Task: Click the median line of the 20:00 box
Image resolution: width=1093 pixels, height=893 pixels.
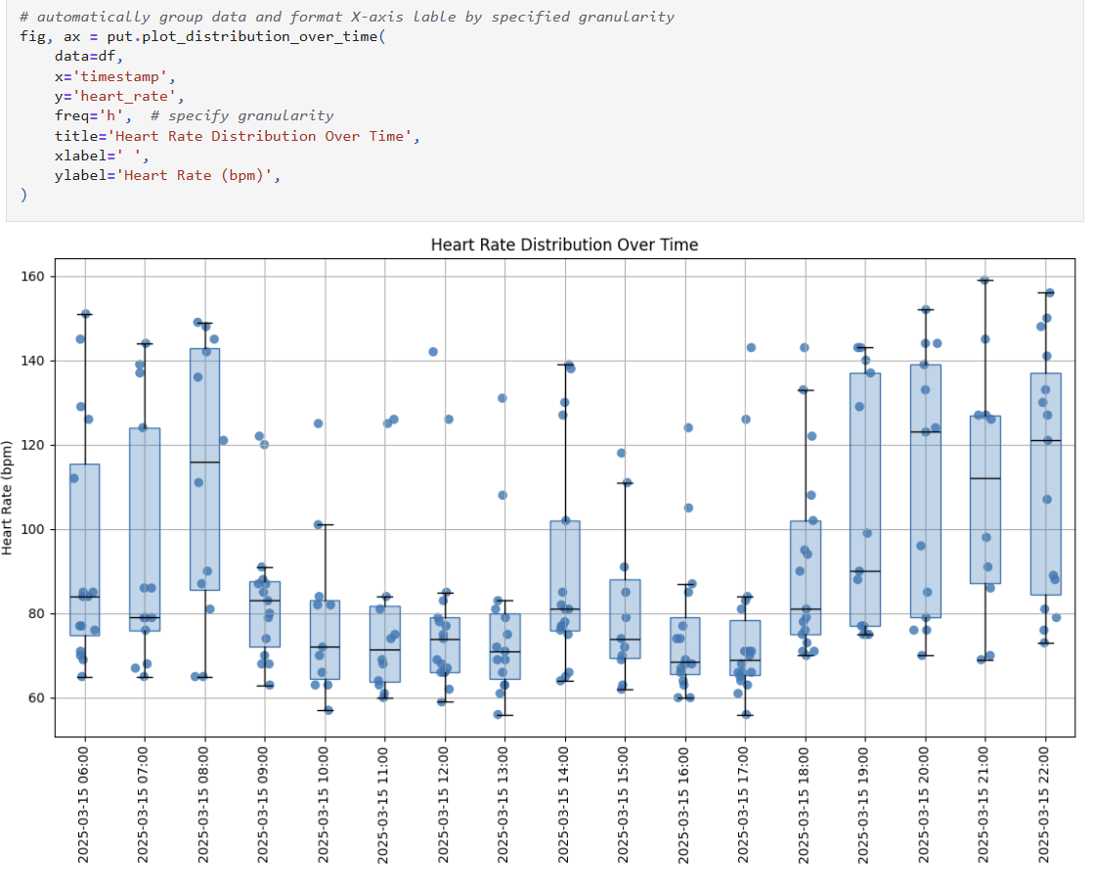Action: (x=925, y=431)
